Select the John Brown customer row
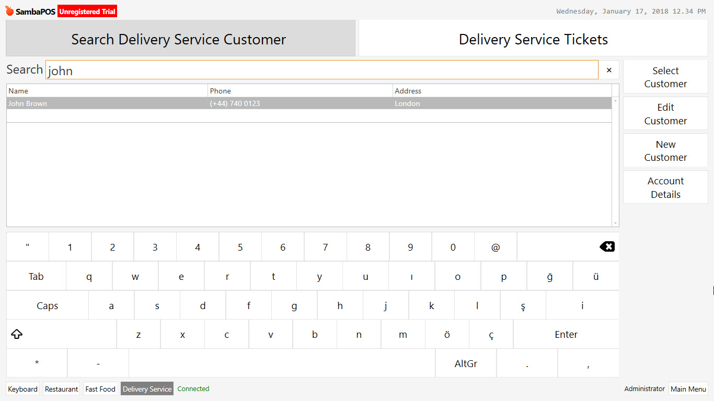The width and height of the screenshot is (714, 401). [209, 103]
